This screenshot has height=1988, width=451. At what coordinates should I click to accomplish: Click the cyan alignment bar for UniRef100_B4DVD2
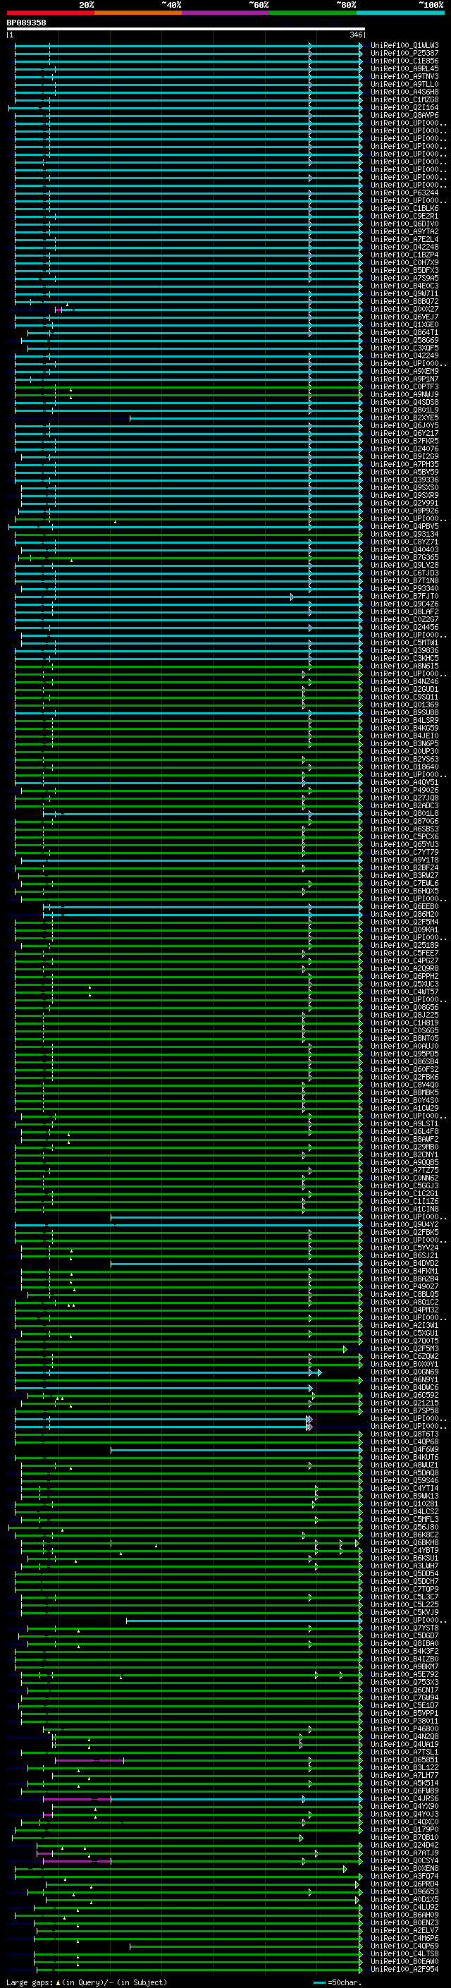pos(236,1263)
